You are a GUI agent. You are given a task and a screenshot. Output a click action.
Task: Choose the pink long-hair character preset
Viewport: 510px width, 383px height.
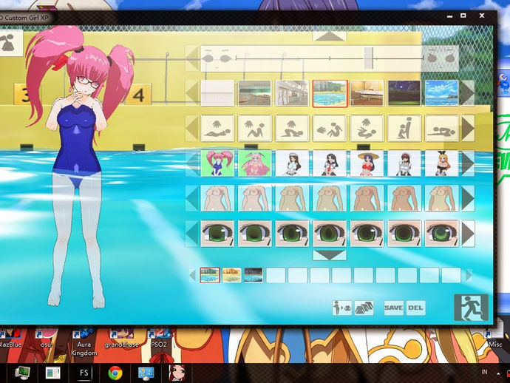(x=254, y=163)
